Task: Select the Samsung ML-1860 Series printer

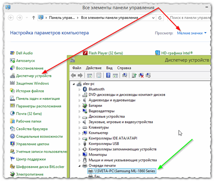Action: [122, 171]
